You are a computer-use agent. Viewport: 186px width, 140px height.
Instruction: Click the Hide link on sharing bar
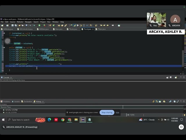(117, 113)
